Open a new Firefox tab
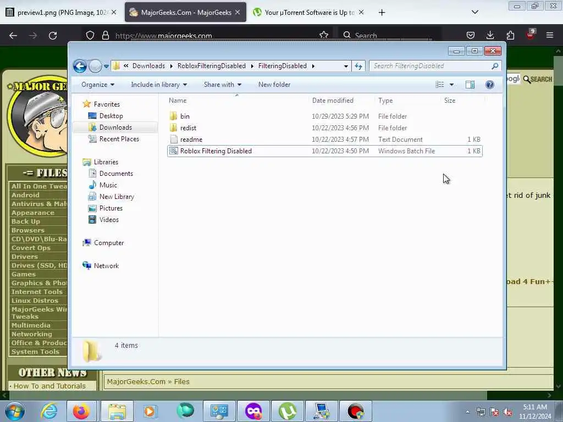 (382, 13)
